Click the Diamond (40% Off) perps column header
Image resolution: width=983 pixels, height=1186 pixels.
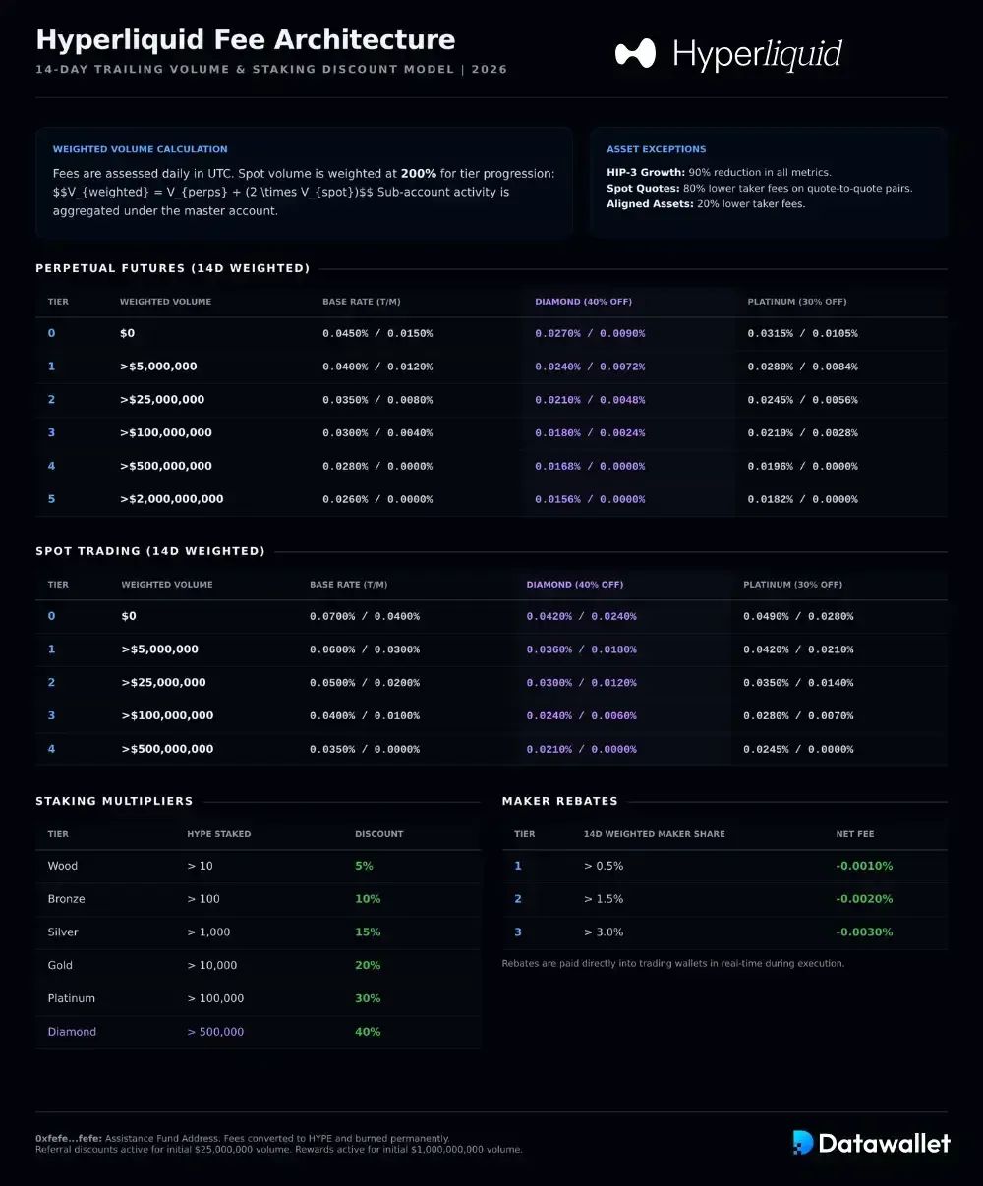point(583,302)
